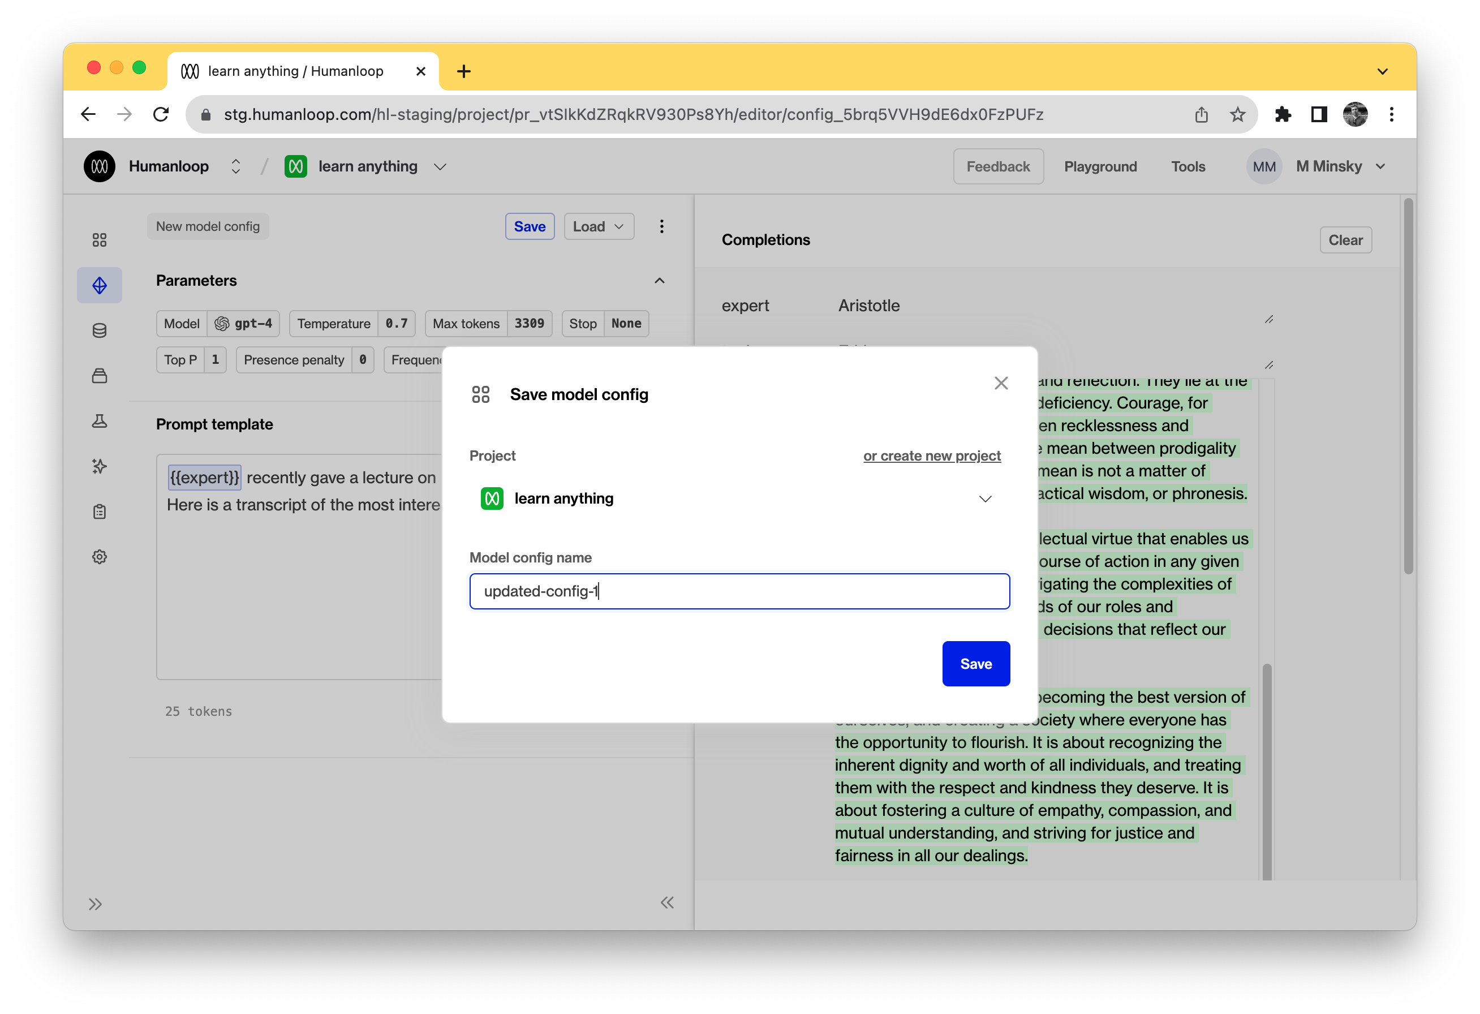Image resolution: width=1480 pixels, height=1014 pixels.
Task: Open the Project select in the dialog
Action: tap(739, 498)
